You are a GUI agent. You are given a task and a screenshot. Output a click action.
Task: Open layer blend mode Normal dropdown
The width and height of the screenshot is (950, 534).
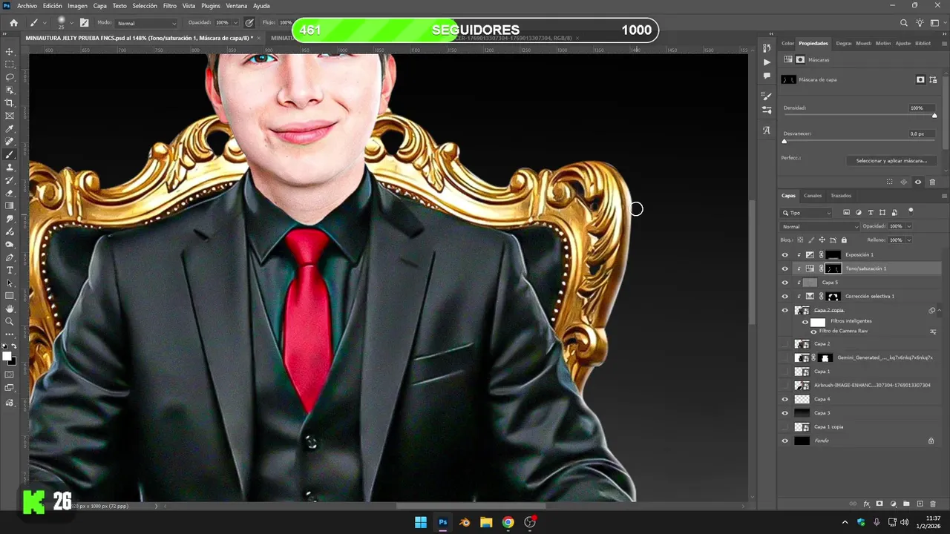(819, 226)
